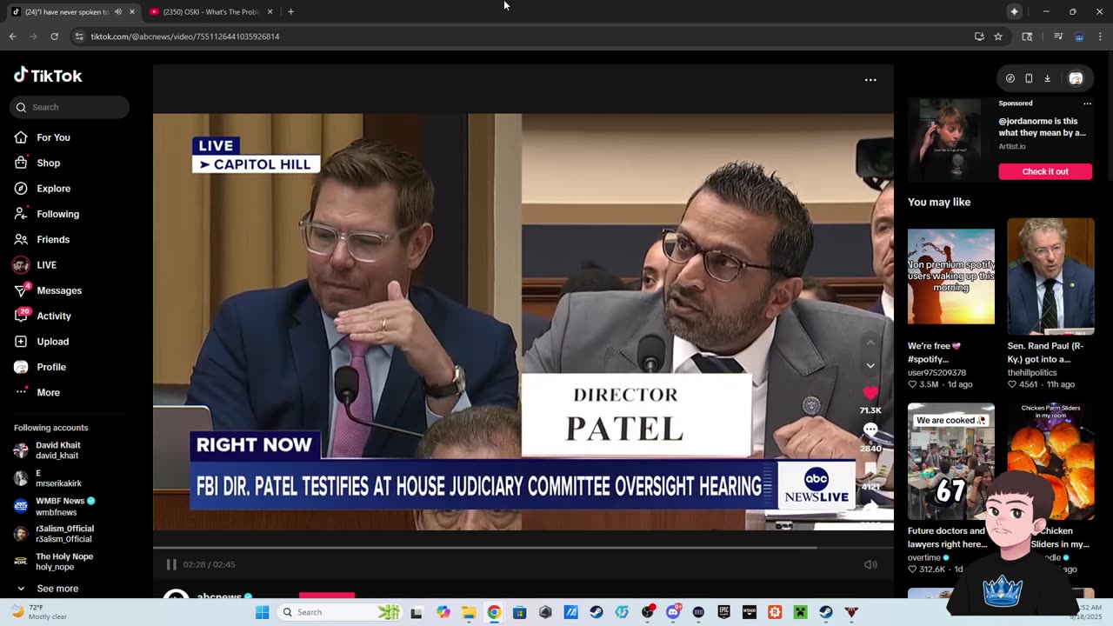Open the More options in sidebar
1113x626 pixels.
pyautogui.click(x=48, y=392)
